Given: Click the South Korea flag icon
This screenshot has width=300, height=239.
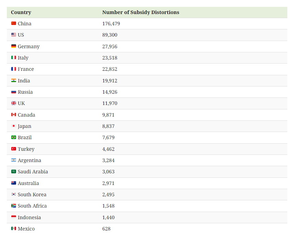Looking at the screenshot, I should tap(14, 194).
